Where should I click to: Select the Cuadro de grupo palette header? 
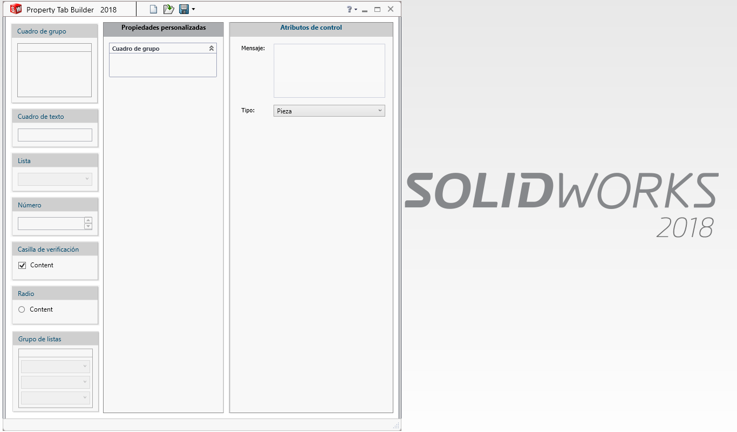click(x=54, y=31)
